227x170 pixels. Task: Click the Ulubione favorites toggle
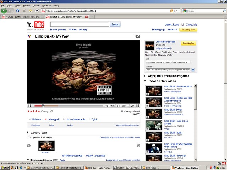tap(35, 119)
